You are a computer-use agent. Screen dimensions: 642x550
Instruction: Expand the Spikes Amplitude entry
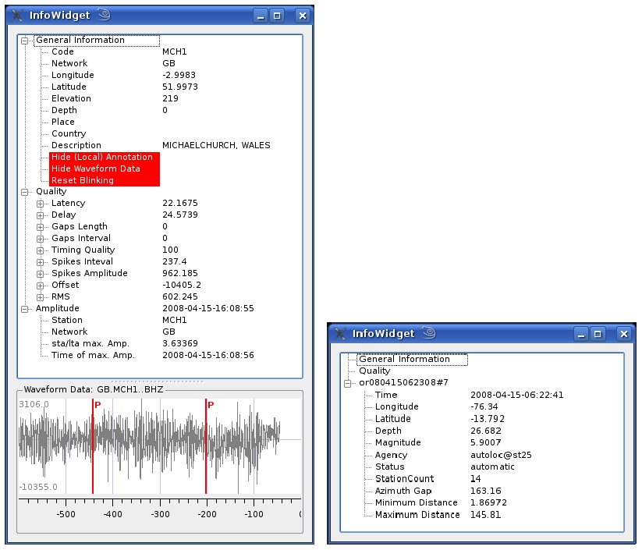click(x=41, y=273)
